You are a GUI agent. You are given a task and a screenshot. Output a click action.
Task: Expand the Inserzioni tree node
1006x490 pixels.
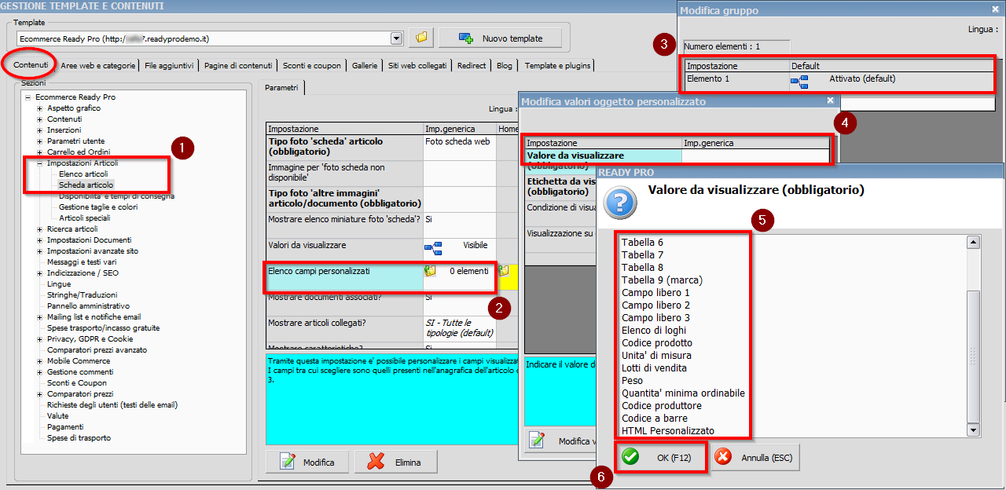pyautogui.click(x=40, y=130)
